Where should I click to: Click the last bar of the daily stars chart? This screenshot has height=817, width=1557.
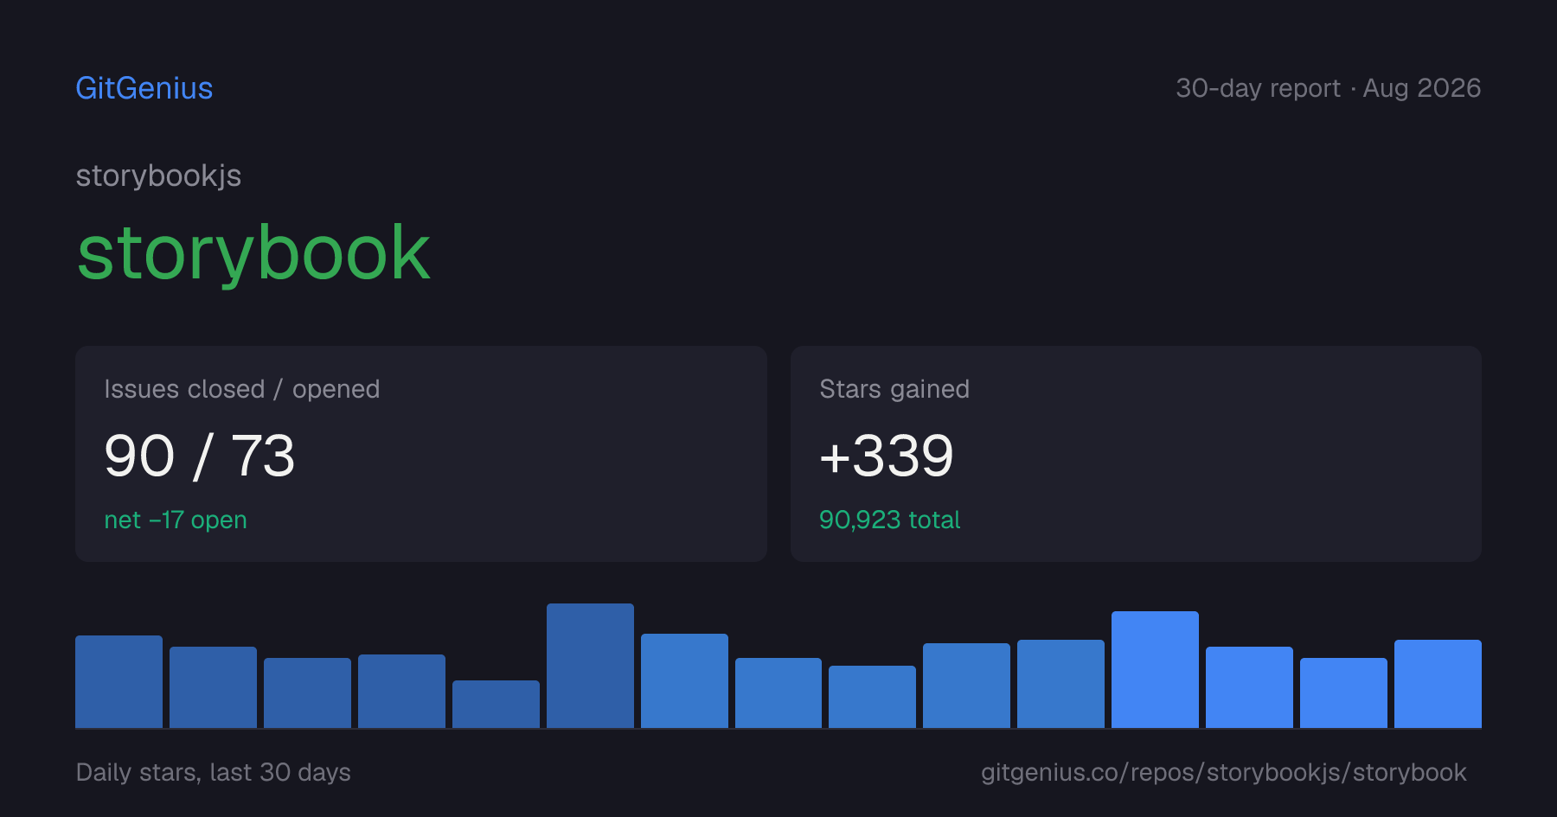[x=1438, y=684]
